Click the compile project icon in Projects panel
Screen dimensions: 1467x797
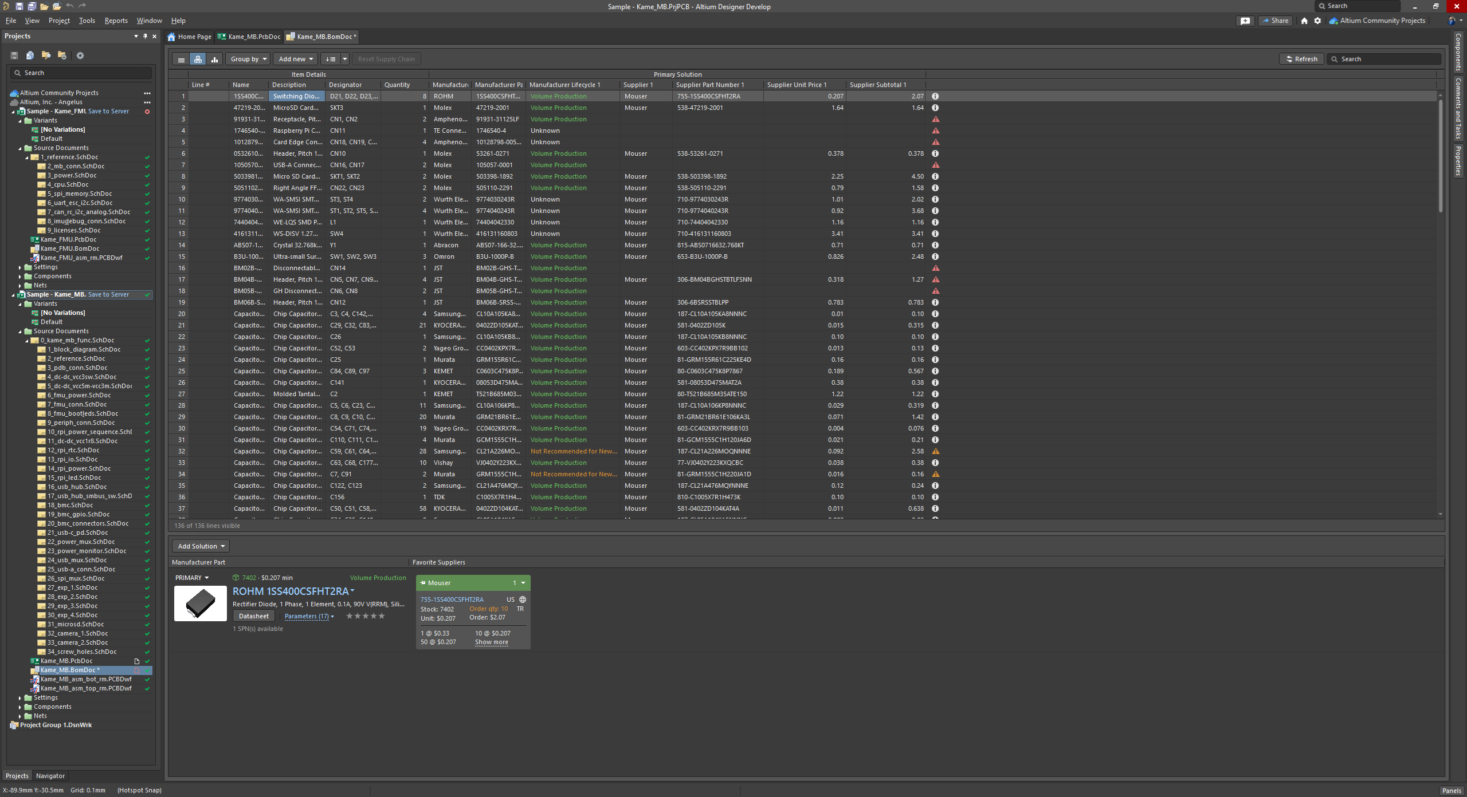click(30, 56)
